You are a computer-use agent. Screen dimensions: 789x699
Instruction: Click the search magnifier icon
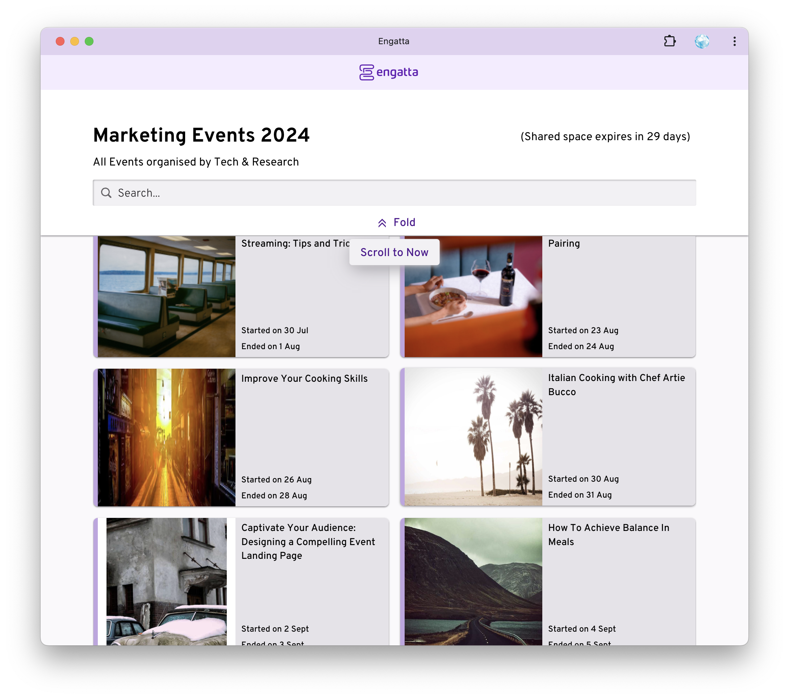coord(106,193)
